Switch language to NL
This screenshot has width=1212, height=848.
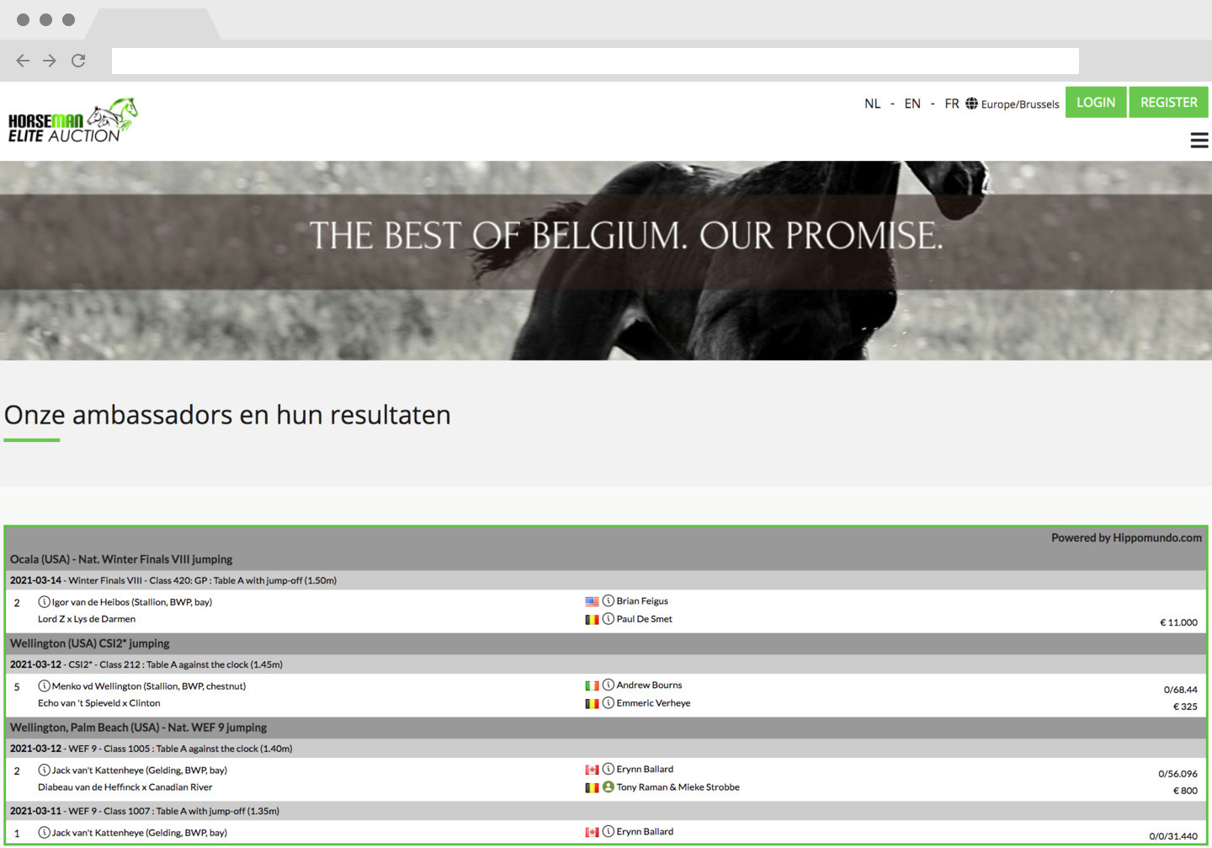click(x=872, y=104)
